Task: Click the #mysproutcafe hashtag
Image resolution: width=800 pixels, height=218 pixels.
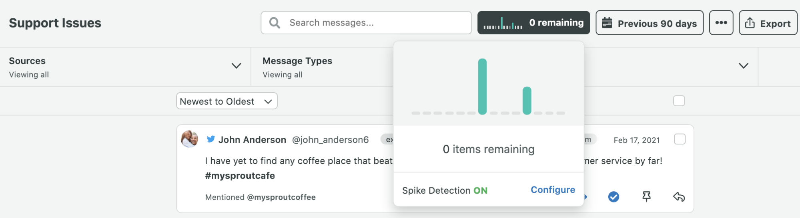Action: click(240, 176)
